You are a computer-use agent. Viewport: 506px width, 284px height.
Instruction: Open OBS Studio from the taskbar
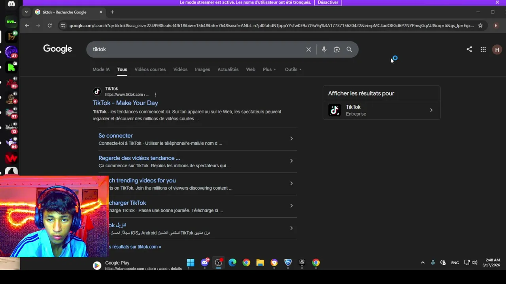(219, 263)
